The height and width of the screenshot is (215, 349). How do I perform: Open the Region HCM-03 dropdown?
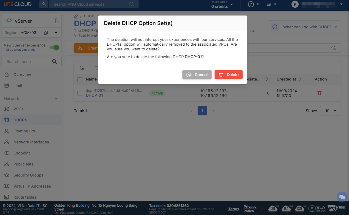[56, 33]
